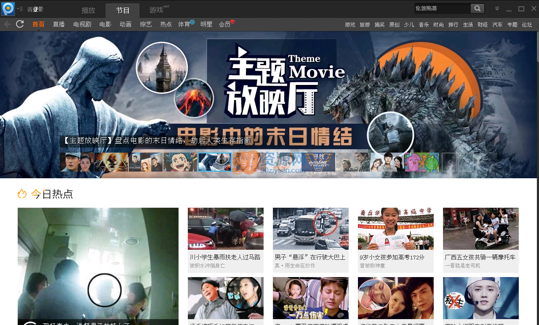Click the girl holding certificate thumbnail
Image resolution: width=539 pixels, height=325 pixels.
(396, 229)
